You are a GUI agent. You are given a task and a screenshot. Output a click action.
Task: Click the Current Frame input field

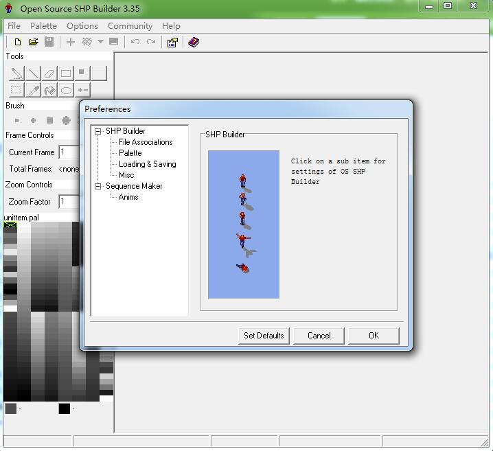[x=69, y=152]
